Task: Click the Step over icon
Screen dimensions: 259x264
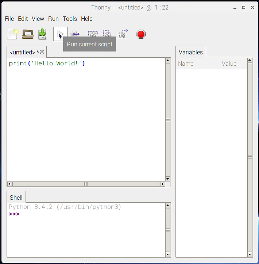Action: (93, 33)
